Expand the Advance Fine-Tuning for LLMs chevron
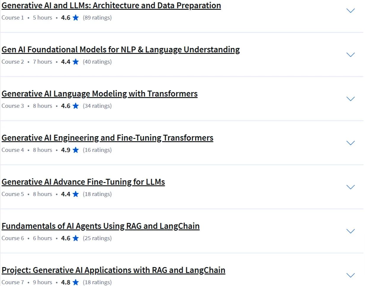Viewport: 365px width, 286px height. click(x=350, y=187)
